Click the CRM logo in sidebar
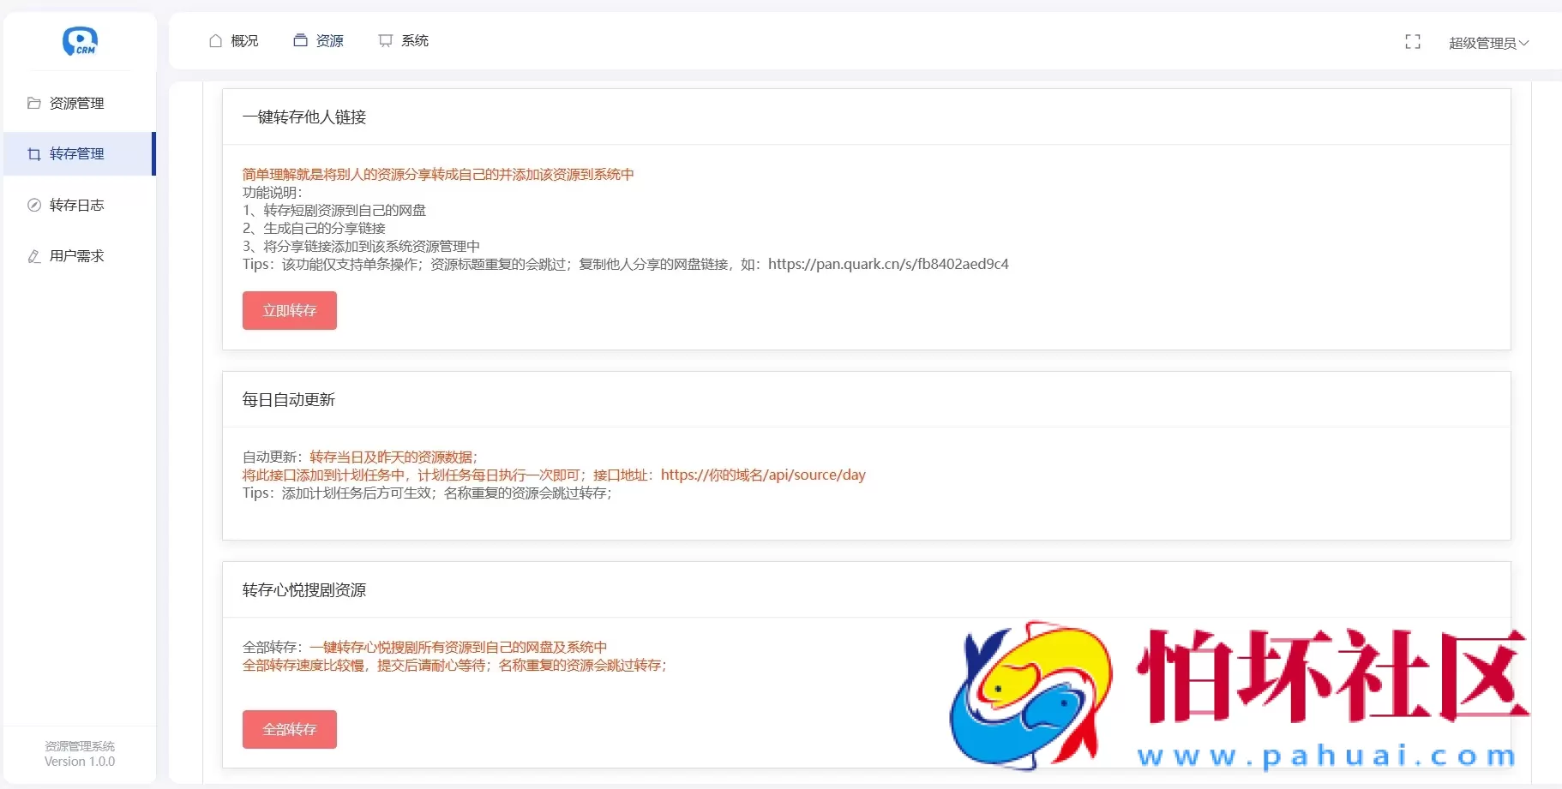The width and height of the screenshot is (1562, 789). click(x=80, y=40)
